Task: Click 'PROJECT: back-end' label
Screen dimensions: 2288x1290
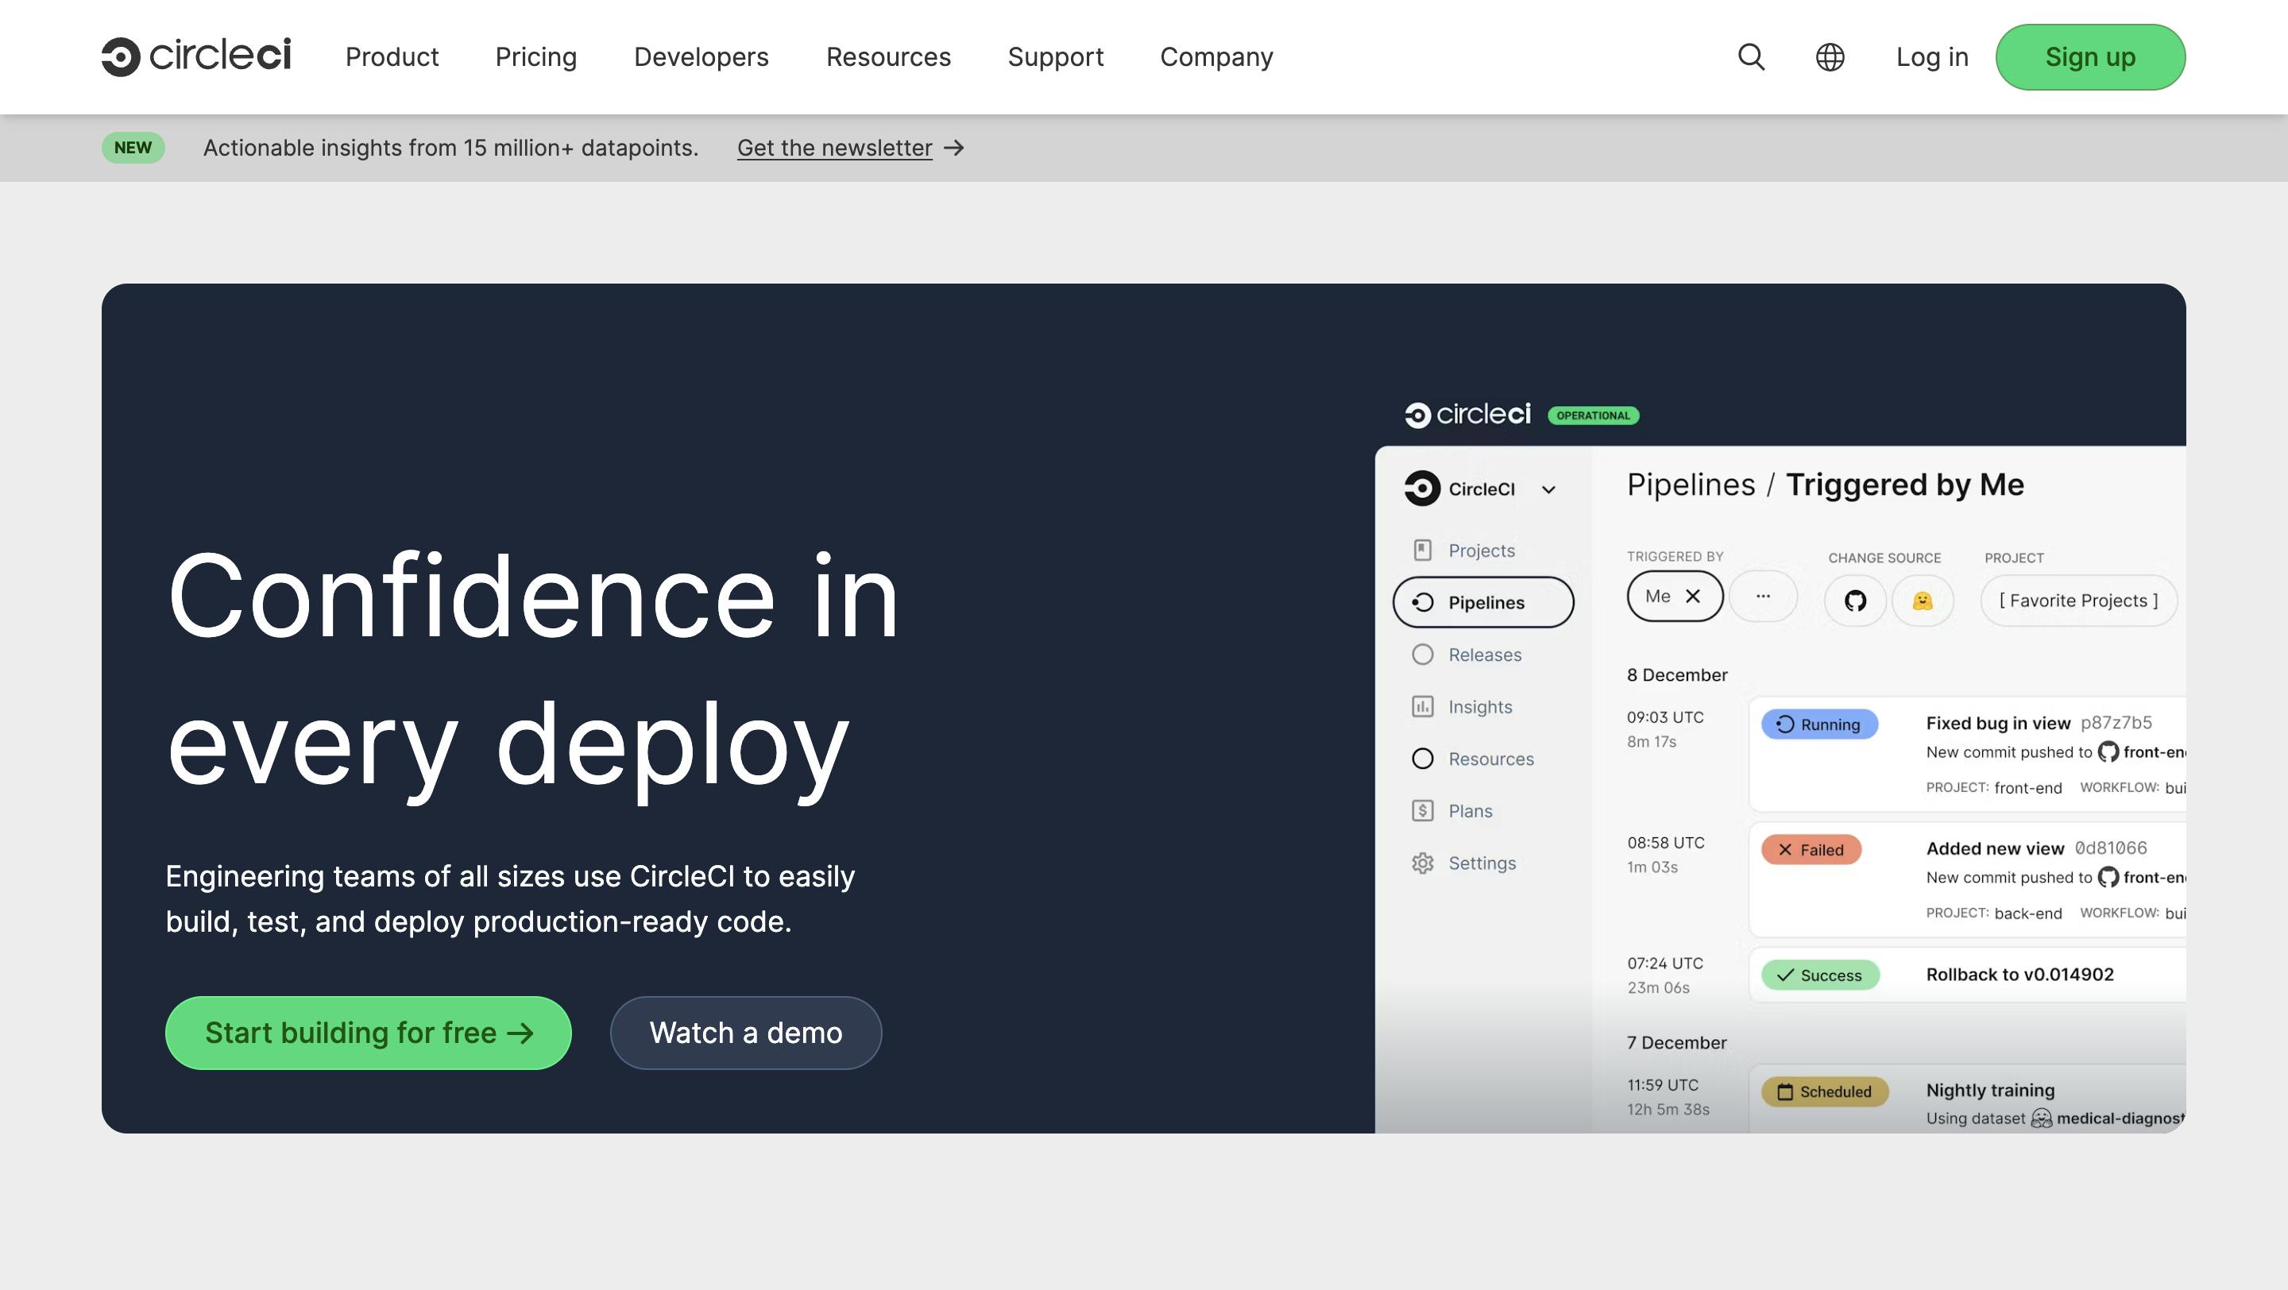Action: [1993, 913]
